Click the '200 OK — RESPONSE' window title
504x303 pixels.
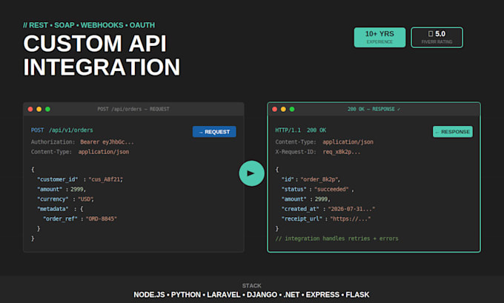pyautogui.click(x=374, y=109)
